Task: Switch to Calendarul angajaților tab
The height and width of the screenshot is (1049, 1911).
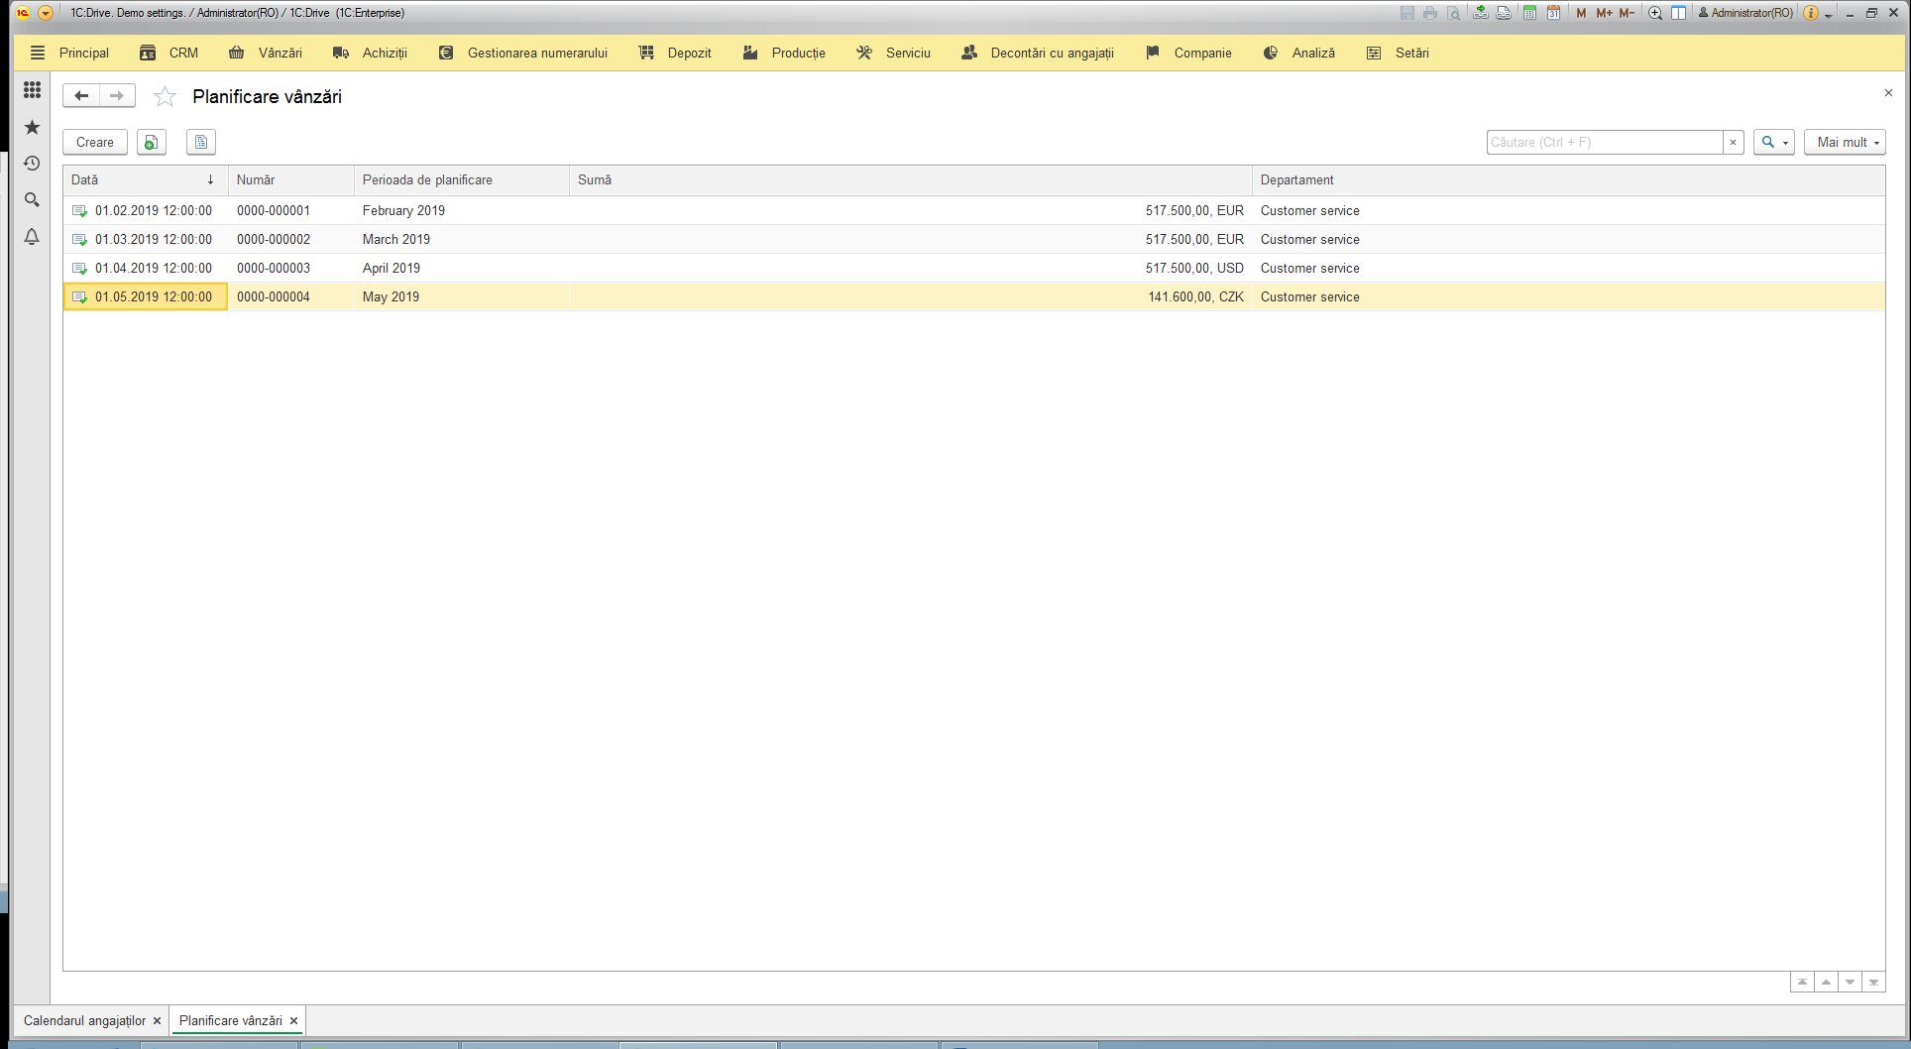Action: 84,1020
